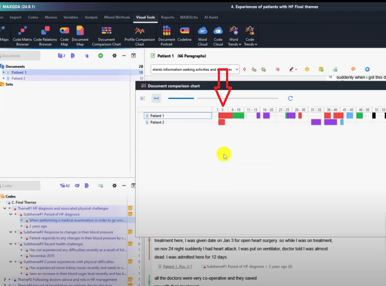Select Patient 1 row in comparison chart
Image resolution: width=386 pixels, height=286 pixels.
(x=178, y=116)
